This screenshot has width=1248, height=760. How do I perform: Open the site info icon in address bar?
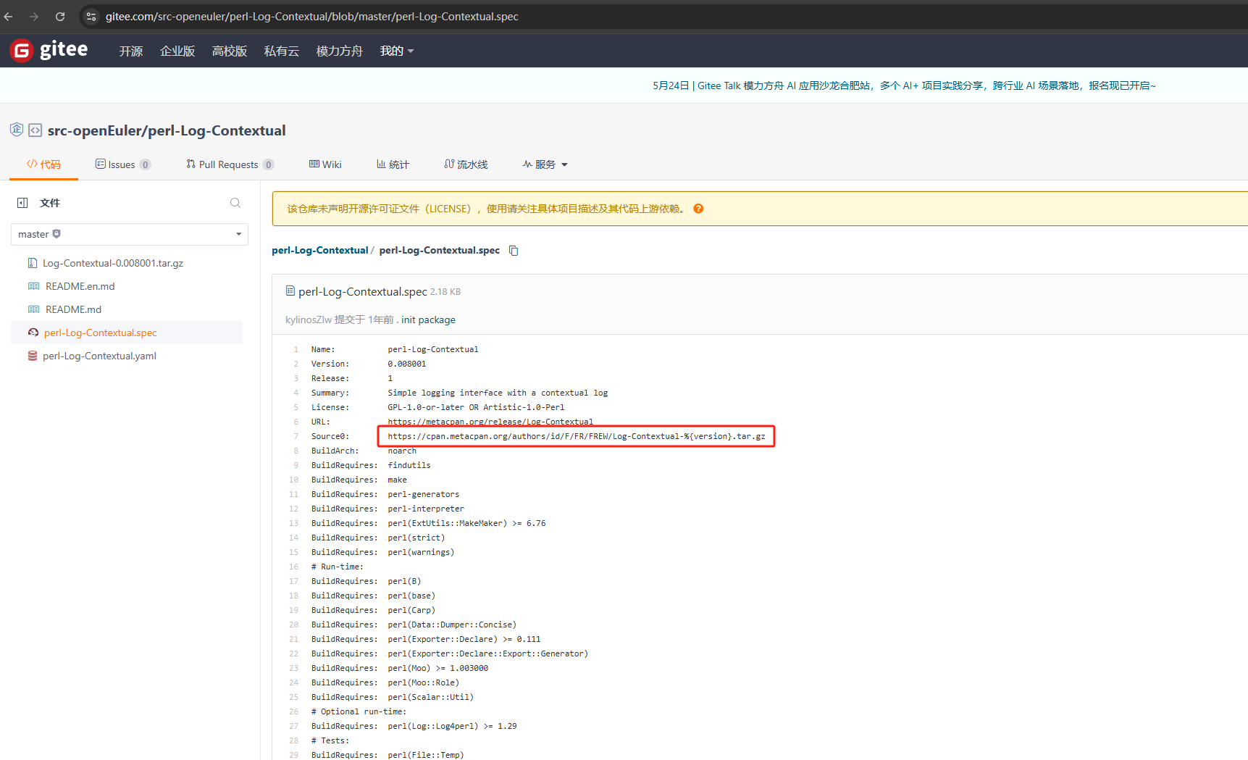click(91, 16)
